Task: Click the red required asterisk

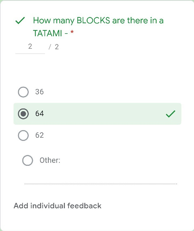Action: (x=72, y=33)
